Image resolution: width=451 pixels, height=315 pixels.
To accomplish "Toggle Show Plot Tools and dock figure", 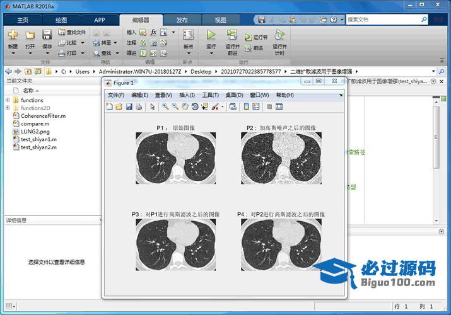I will coord(279,106).
